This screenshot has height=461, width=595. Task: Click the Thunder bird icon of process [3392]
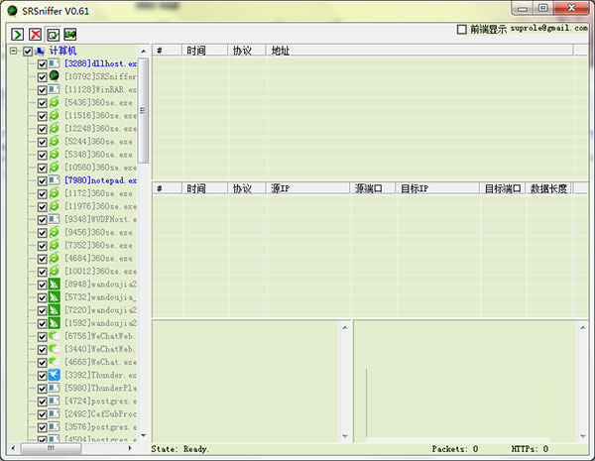[54, 375]
